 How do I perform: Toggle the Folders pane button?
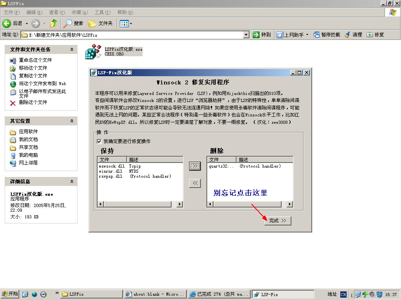100,23
